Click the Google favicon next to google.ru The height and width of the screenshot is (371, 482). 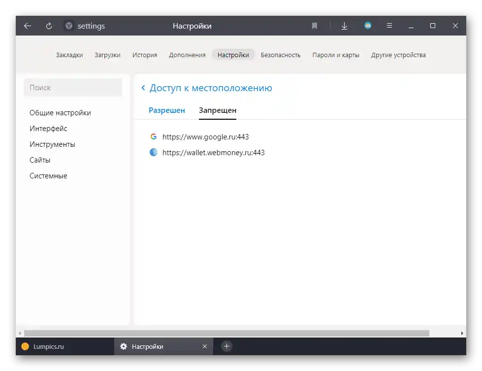coord(154,136)
